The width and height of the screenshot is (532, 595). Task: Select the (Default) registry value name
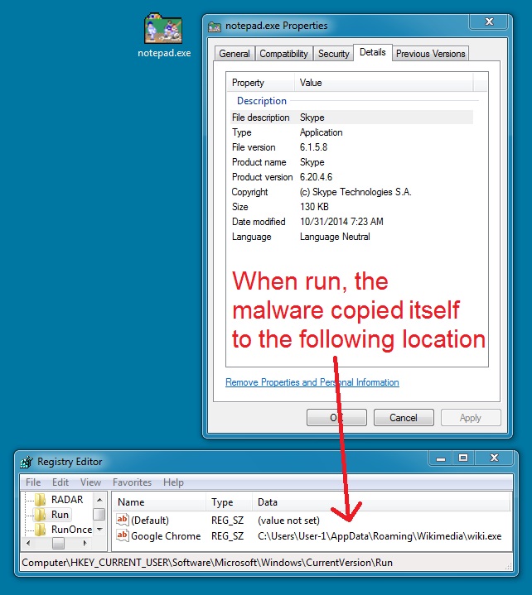pos(150,521)
